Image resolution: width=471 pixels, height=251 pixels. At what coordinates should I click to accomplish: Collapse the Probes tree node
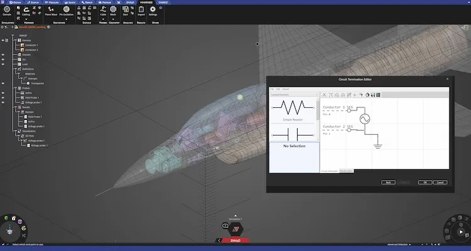click(x=16, y=88)
